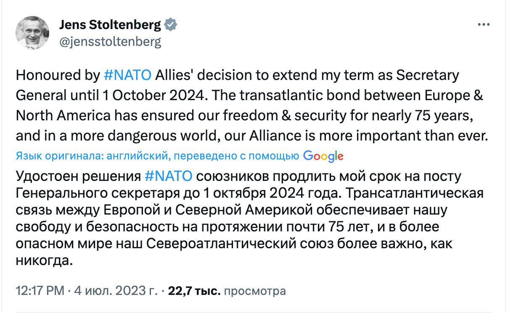
Task: Open the tweet's three-dot more options menu
Action: coord(484,25)
